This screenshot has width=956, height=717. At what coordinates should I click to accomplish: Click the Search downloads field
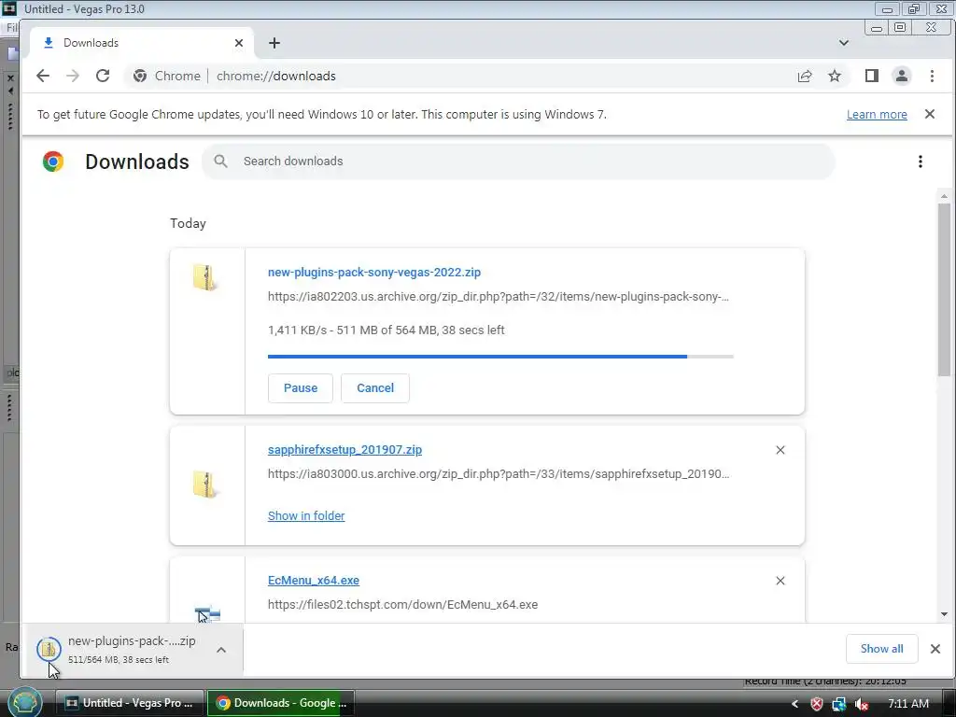pyautogui.click(x=518, y=161)
